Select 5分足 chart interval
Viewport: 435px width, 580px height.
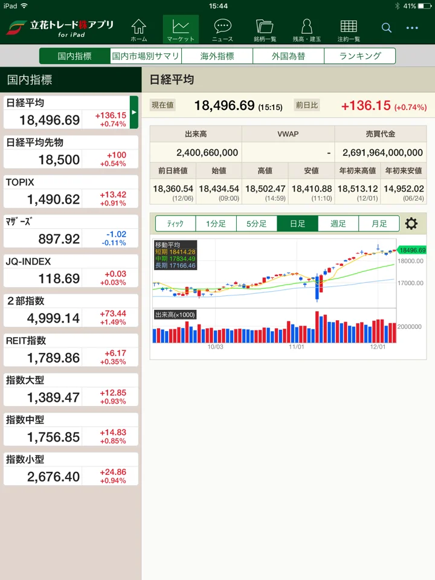[x=257, y=224]
